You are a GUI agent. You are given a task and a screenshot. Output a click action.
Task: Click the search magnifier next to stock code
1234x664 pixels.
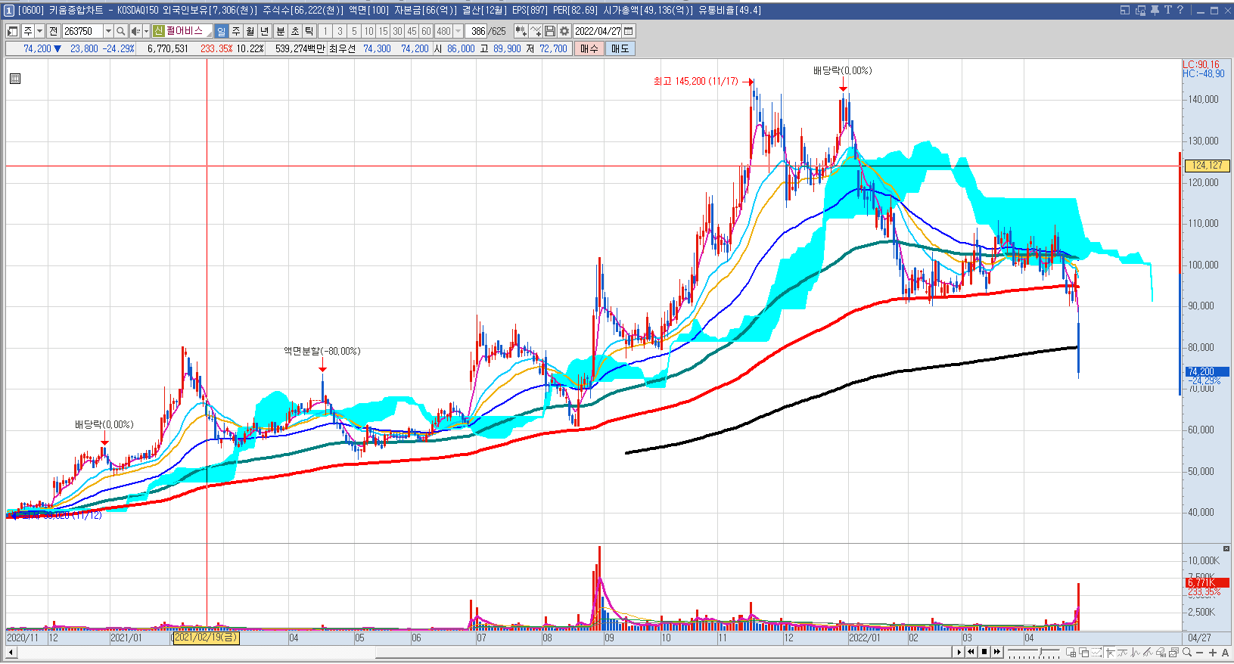click(x=121, y=31)
